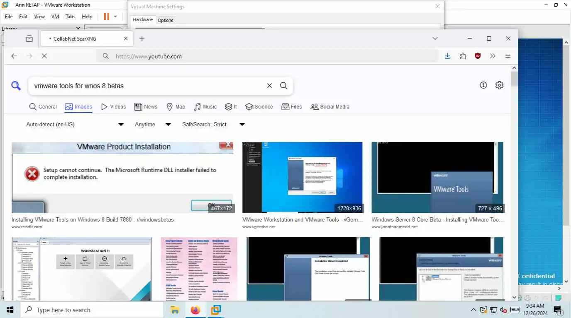Image resolution: width=571 pixels, height=318 pixels.
Task: Click taskbar search box
Action: [x=92, y=310]
